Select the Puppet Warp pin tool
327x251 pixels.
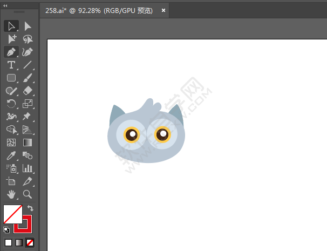pos(28,117)
